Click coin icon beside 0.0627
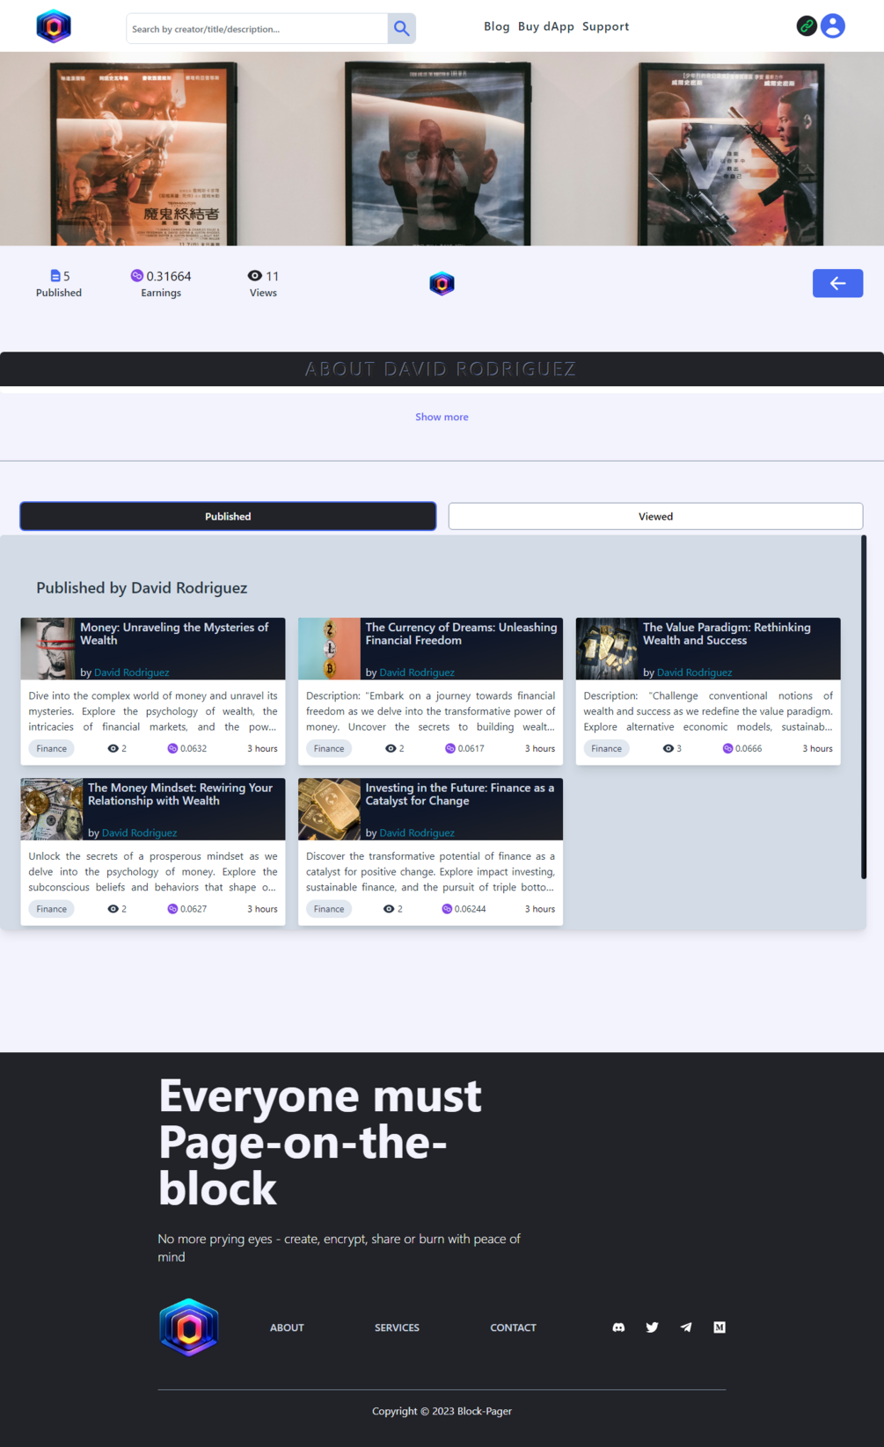Screen dimensions: 884x1447 [172, 909]
